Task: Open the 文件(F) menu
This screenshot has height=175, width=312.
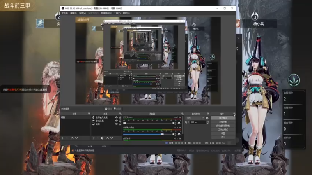Action: coord(65,13)
